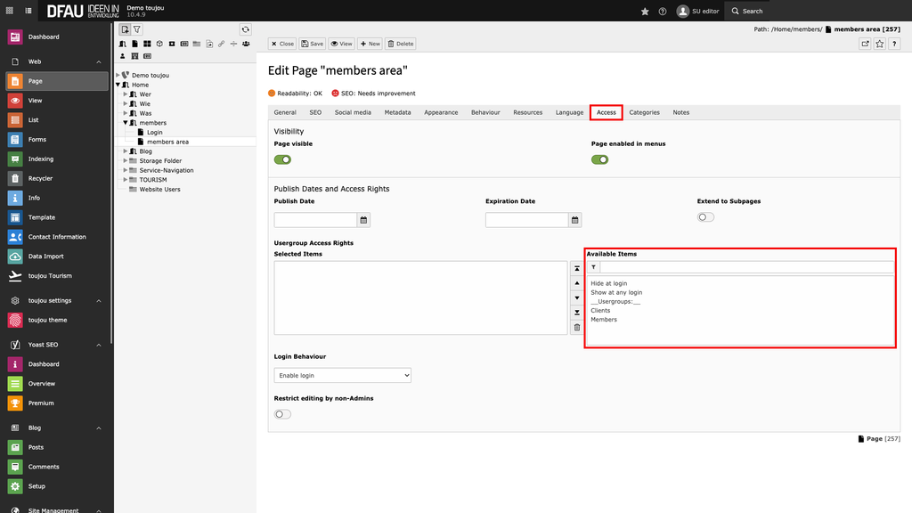Click the page tree filter icon

point(137,29)
